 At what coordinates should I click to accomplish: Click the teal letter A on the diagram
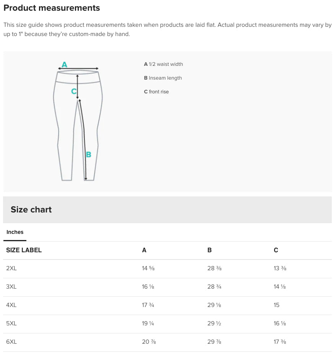(x=64, y=64)
